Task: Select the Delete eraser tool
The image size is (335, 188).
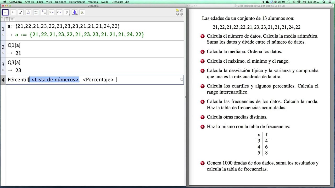Action: coord(82,12)
